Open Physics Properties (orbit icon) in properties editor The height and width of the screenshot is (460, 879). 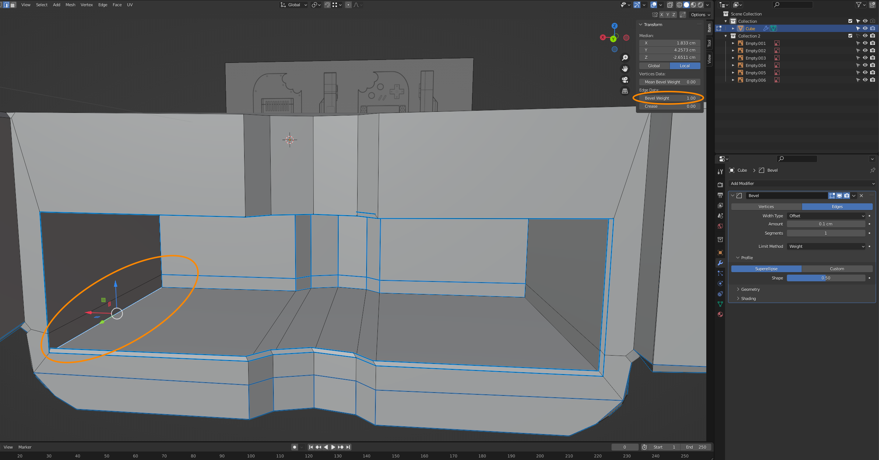(720, 284)
